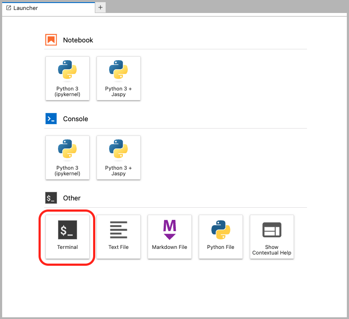
Task: Click the Console section heading text
Action: pyautogui.click(x=75, y=119)
